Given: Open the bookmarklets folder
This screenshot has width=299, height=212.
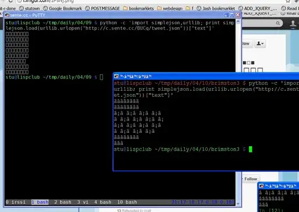Looking at the screenshot, I should (x=138, y=8).
